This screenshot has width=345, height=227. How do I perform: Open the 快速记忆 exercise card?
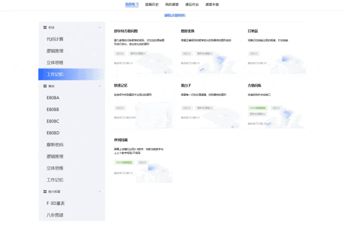121,85
